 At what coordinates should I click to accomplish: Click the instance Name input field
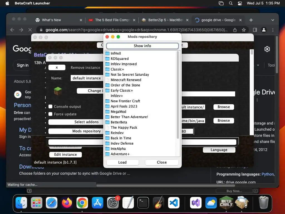pyautogui.click(x=87, y=78)
